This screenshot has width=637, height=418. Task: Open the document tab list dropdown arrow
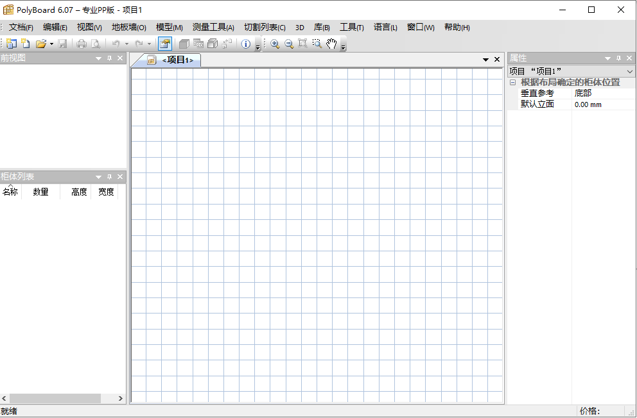click(x=485, y=60)
